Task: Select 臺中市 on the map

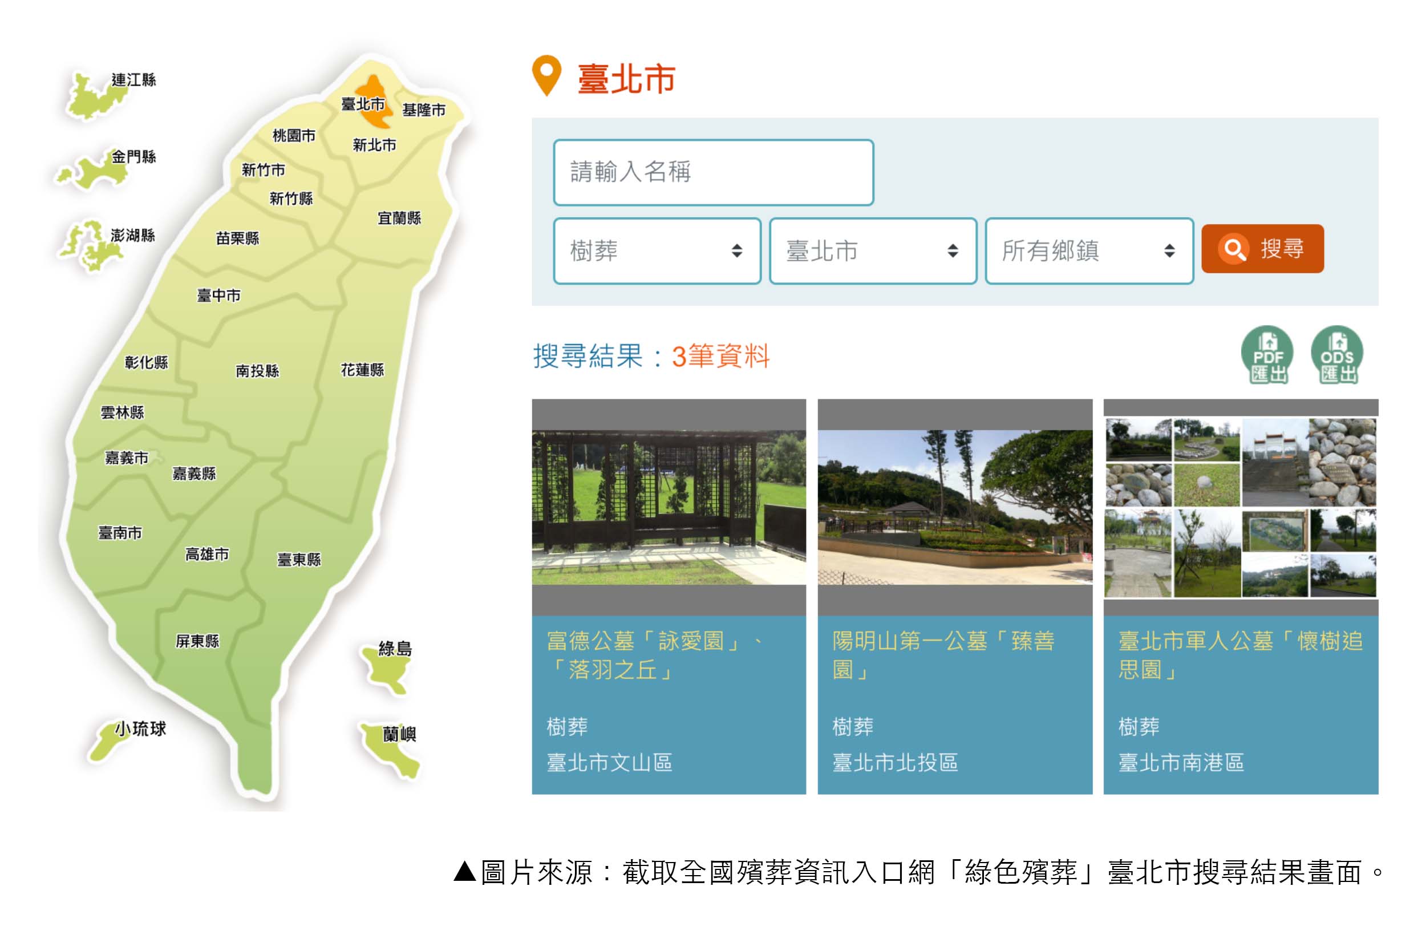Action: 218,296
